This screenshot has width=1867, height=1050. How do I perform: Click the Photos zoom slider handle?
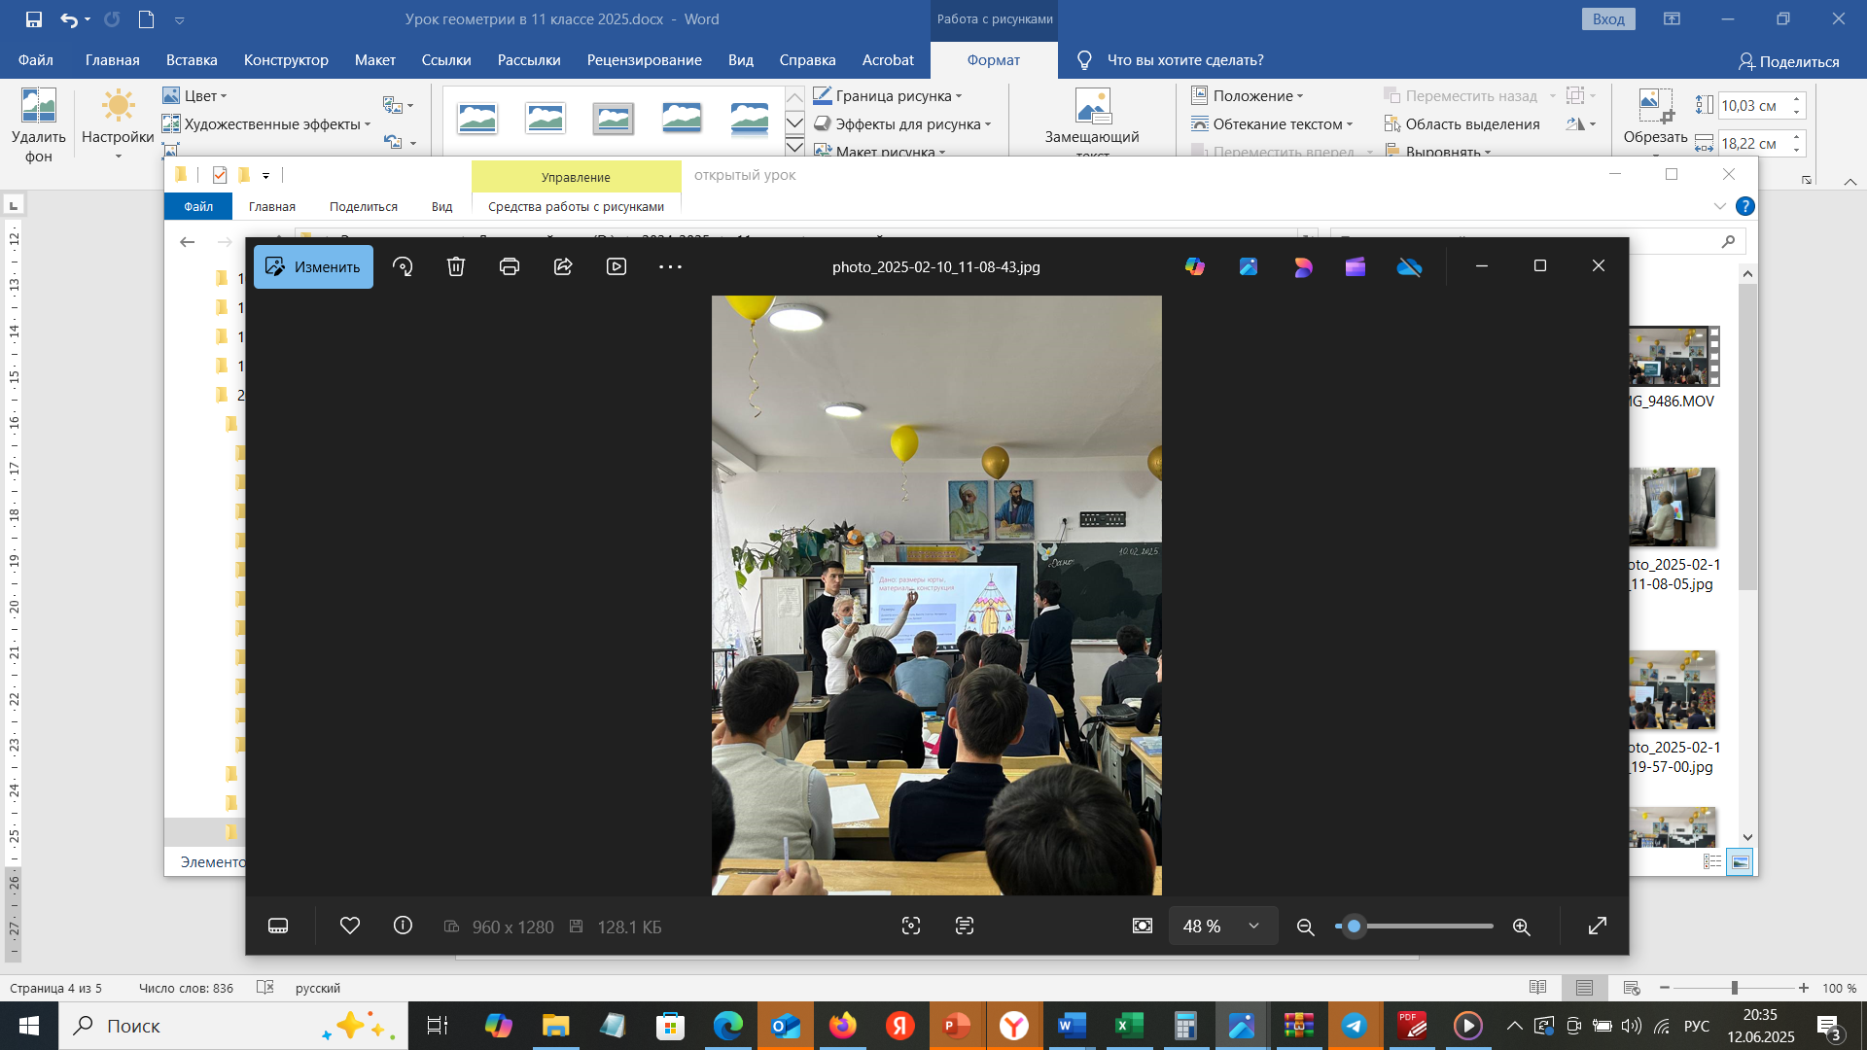[x=1354, y=926]
